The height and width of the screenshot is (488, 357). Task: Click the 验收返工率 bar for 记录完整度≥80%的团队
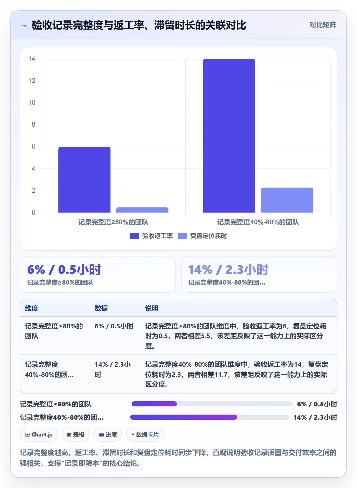(x=84, y=180)
